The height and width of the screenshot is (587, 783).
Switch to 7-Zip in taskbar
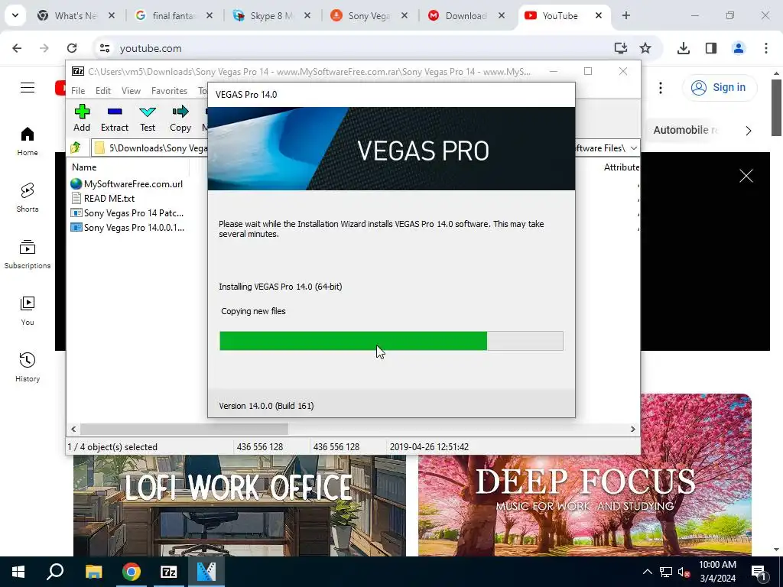coord(168,572)
